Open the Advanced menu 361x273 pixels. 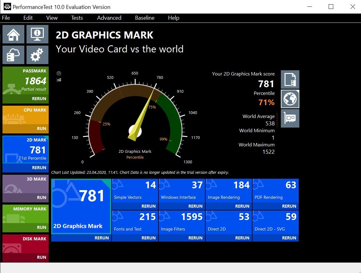click(x=109, y=18)
